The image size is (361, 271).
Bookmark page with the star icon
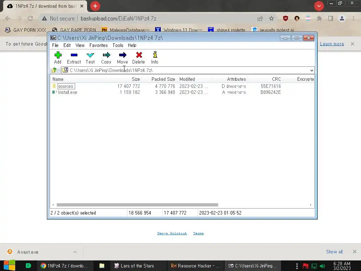click(x=271, y=18)
